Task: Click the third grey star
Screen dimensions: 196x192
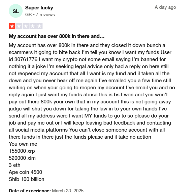Action: pyautogui.click(x=26, y=26)
